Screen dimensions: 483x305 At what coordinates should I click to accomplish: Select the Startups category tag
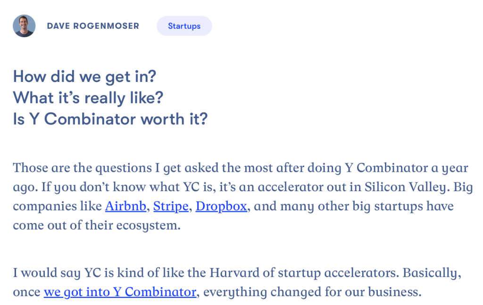(184, 26)
